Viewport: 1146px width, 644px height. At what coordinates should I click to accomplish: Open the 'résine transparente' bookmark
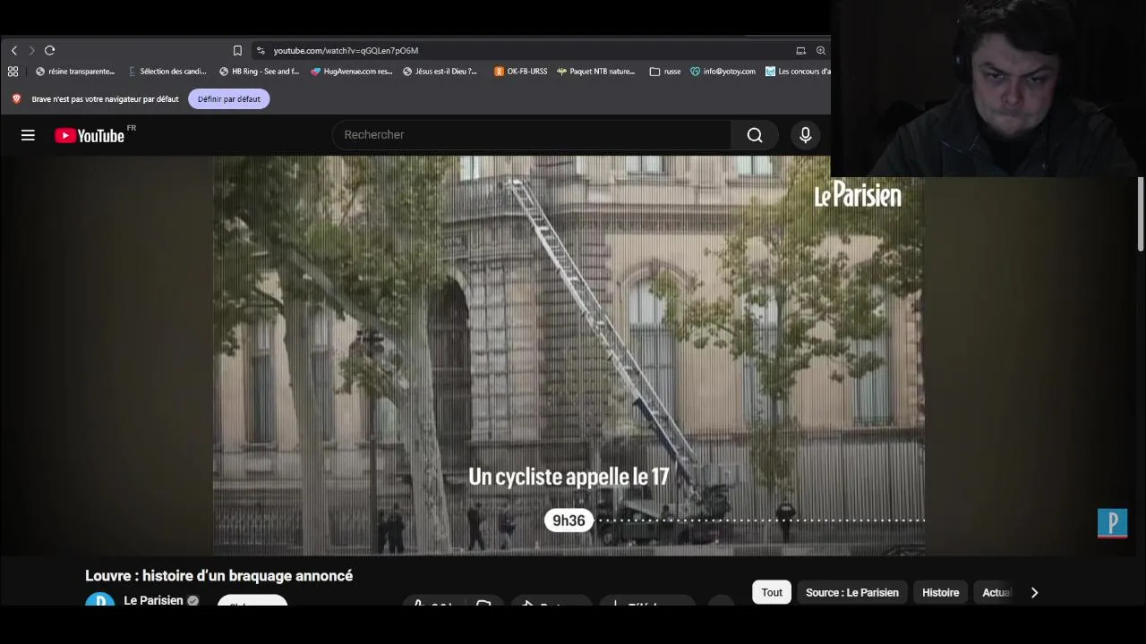pos(75,72)
